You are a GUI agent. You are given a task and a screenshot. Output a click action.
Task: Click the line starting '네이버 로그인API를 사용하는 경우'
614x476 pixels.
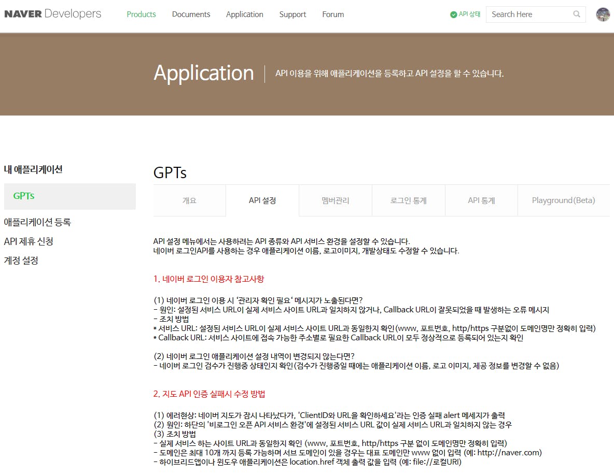point(306,251)
